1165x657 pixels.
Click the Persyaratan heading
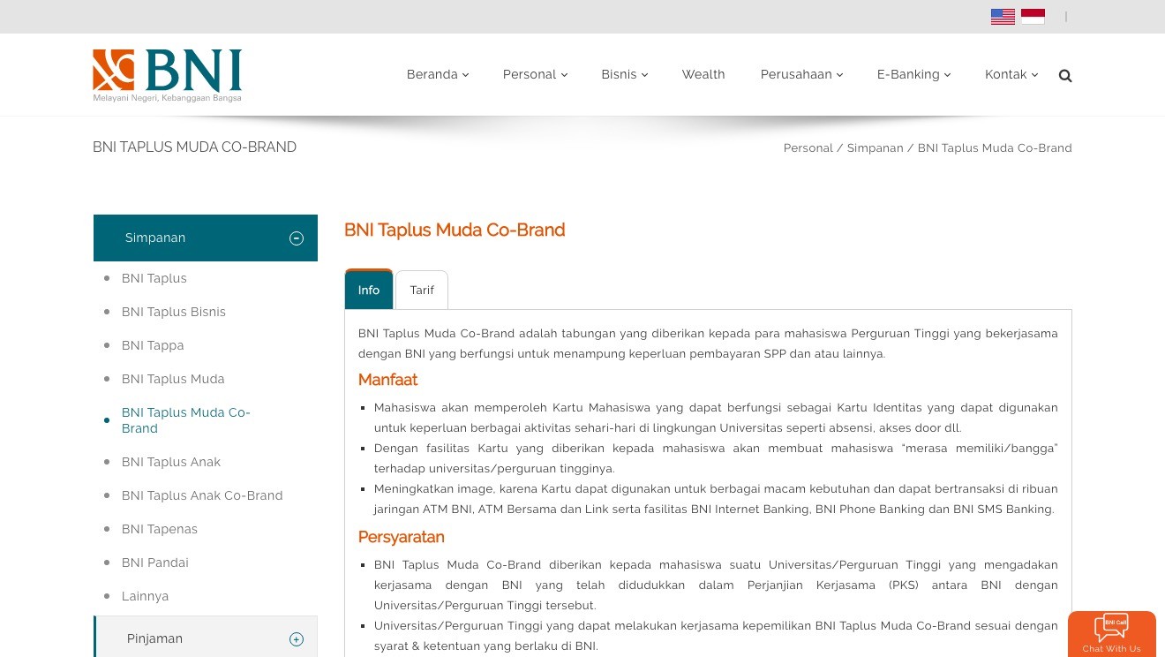[402, 537]
